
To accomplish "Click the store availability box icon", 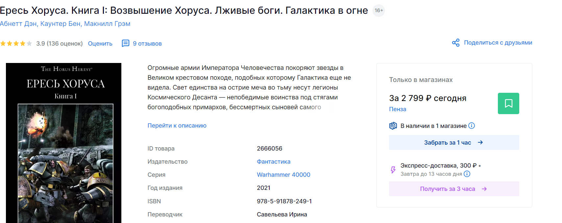I will [393, 126].
